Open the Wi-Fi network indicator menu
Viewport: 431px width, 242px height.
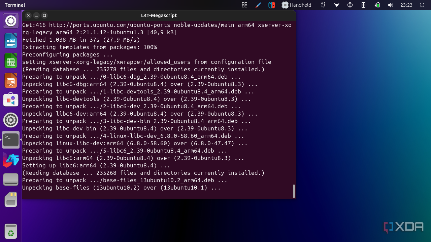(337, 5)
